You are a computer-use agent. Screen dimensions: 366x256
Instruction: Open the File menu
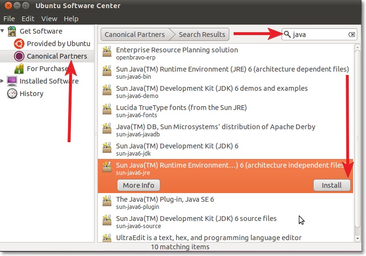pyautogui.click(x=9, y=19)
